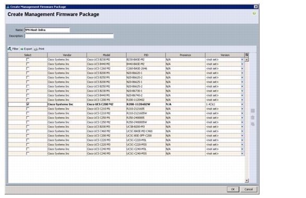This screenshot has height=198, width=306.
Task: Select the Cisco UCS C200 M1 model cell
Action: (x=107, y=100)
